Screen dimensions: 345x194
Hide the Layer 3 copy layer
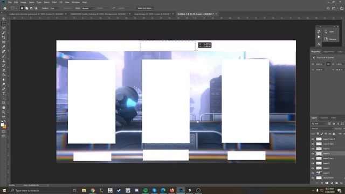coord(313,158)
